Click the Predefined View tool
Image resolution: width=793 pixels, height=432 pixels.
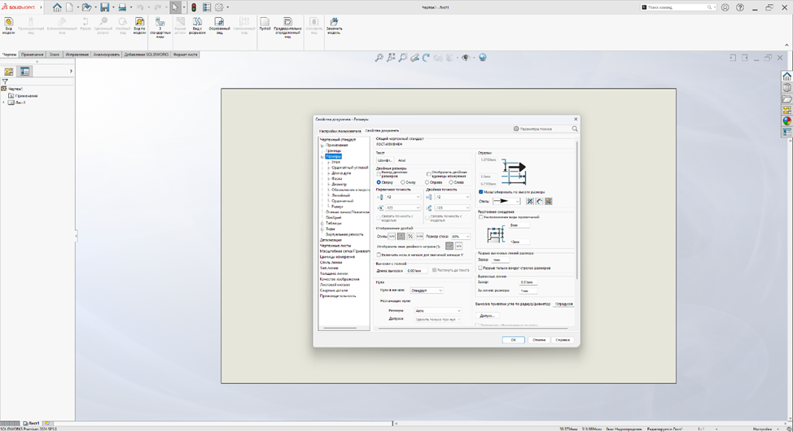(x=287, y=28)
